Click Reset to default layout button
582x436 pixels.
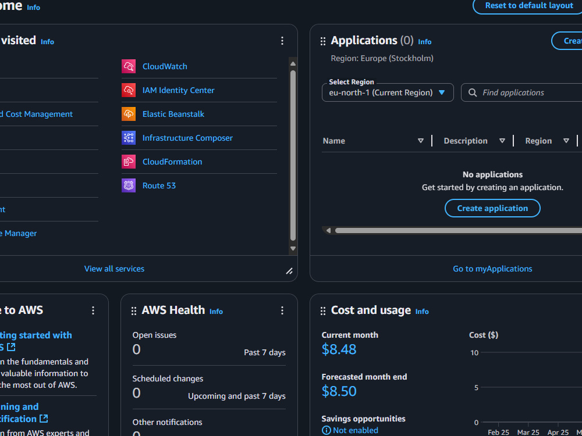pyautogui.click(x=528, y=6)
